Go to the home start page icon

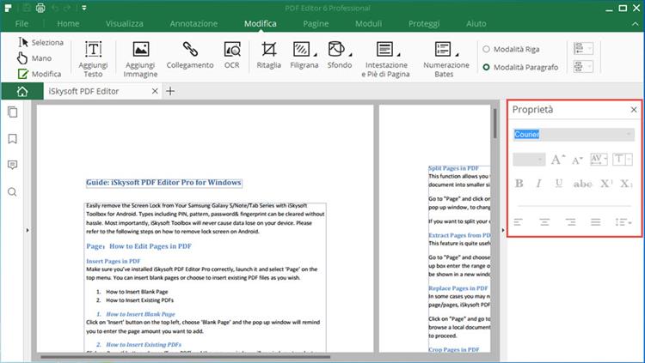click(x=22, y=91)
